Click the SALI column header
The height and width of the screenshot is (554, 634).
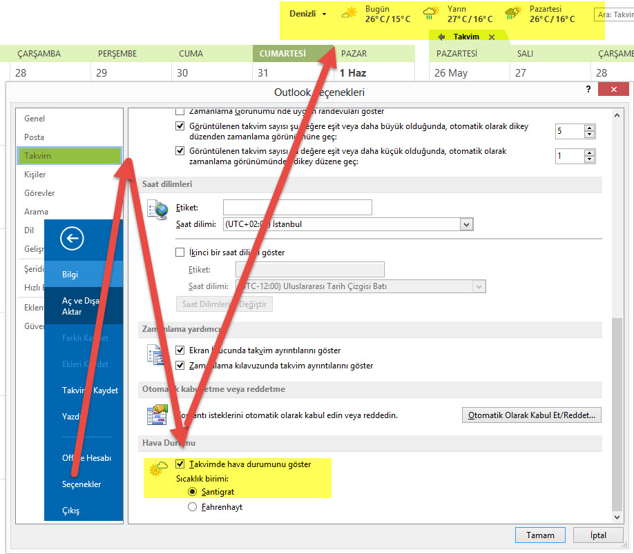pyautogui.click(x=550, y=54)
